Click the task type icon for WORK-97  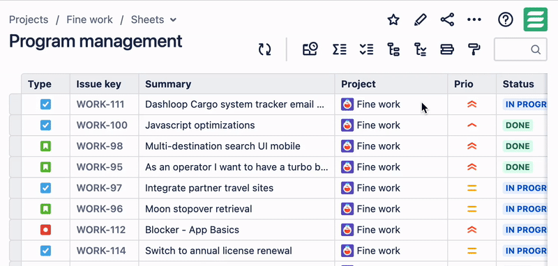point(45,188)
